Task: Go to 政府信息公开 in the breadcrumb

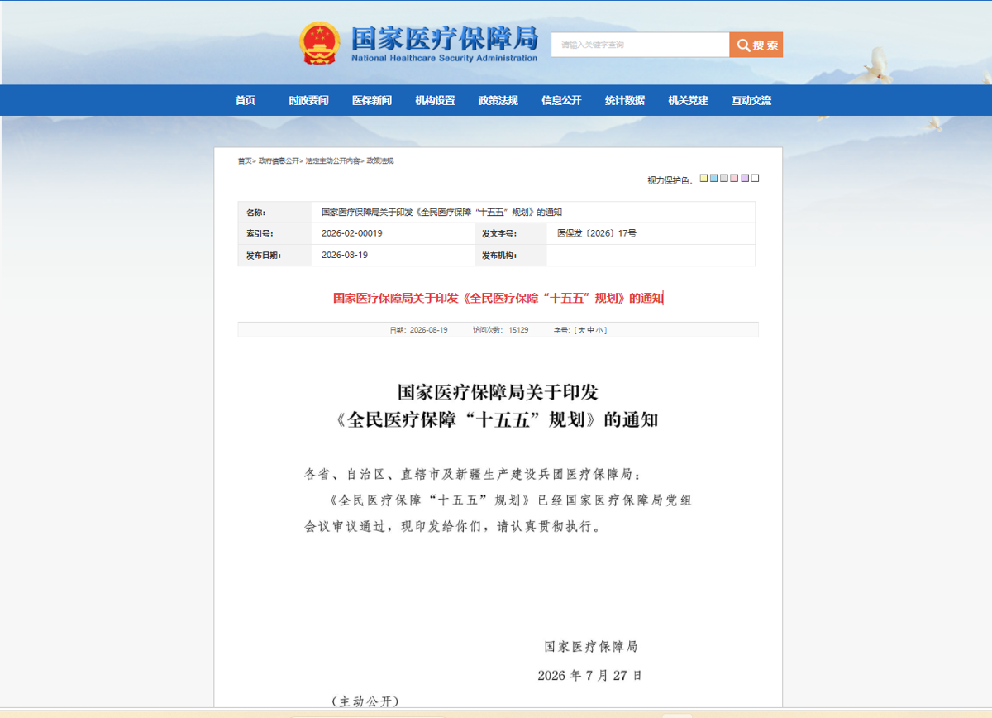Action: [x=279, y=160]
